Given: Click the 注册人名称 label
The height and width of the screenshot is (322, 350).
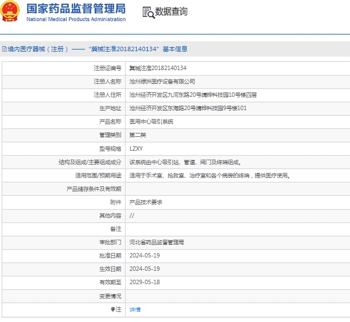Looking at the screenshot, I should click(107, 82).
